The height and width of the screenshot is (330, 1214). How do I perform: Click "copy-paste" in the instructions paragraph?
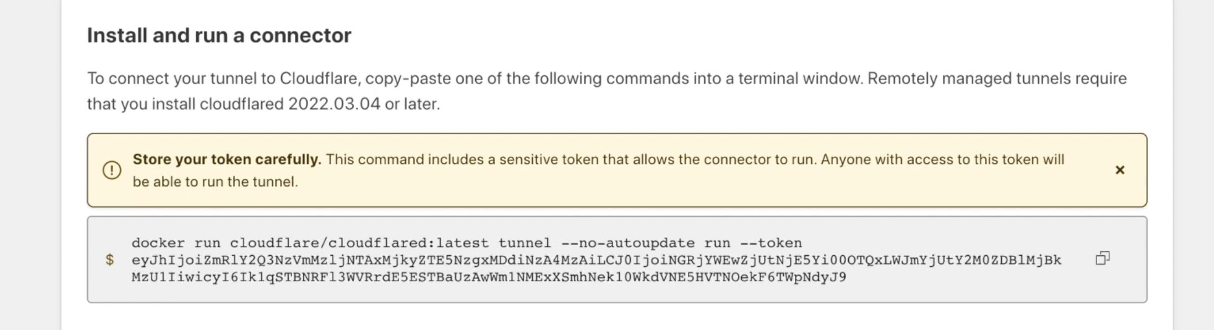[407, 79]
